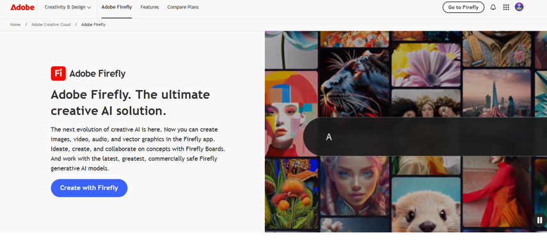This screenshot has height=240, width=547.
Task: Click the Adobe logo
Action: pyautogui.click(x=22, y=7)
